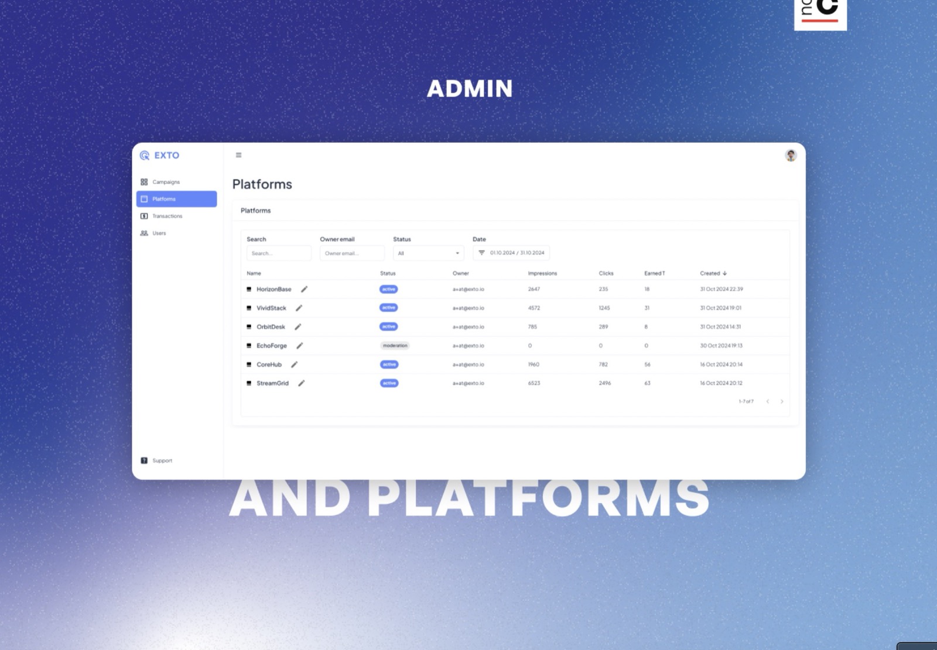937x650 pixels.
Task: Click clicks value 1245
Action: (x=604, y=308)
